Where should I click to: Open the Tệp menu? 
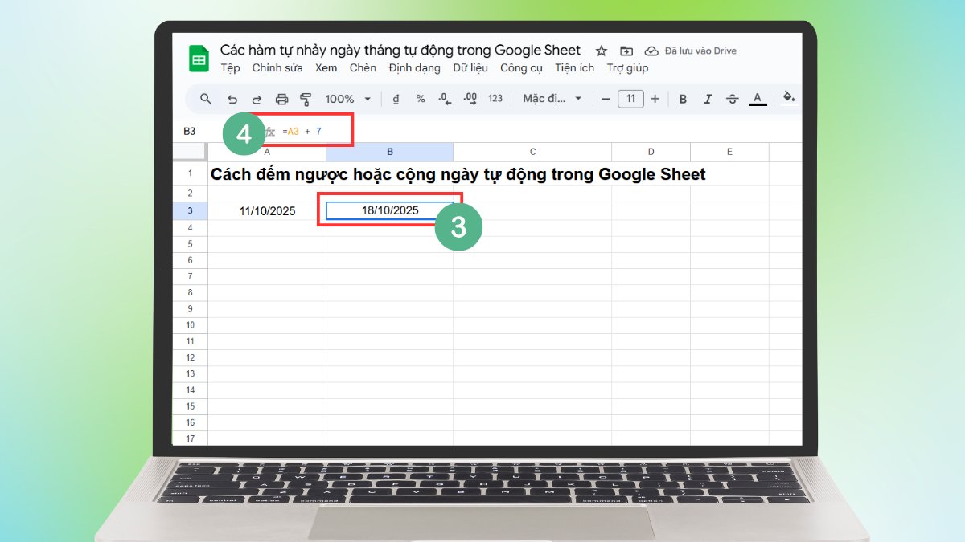pyautogui.click(x=229, y=68)
